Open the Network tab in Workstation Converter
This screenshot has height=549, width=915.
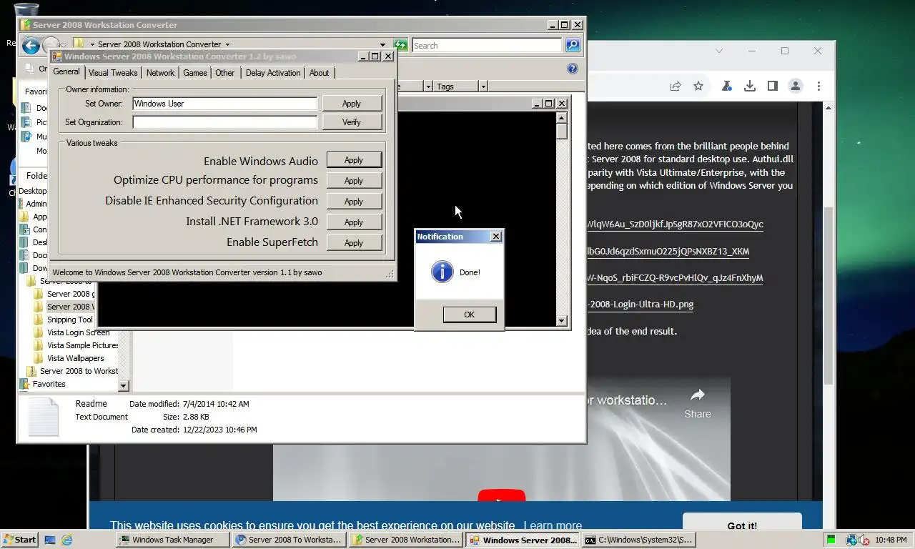coord(160,73)
